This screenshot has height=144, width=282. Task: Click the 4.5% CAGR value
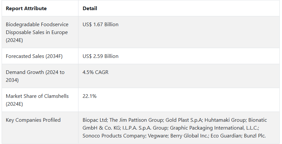96,72
